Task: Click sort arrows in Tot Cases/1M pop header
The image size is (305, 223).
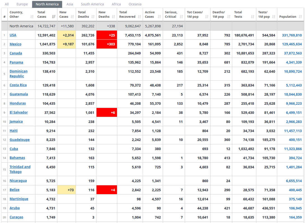Action: coord(207,17)
